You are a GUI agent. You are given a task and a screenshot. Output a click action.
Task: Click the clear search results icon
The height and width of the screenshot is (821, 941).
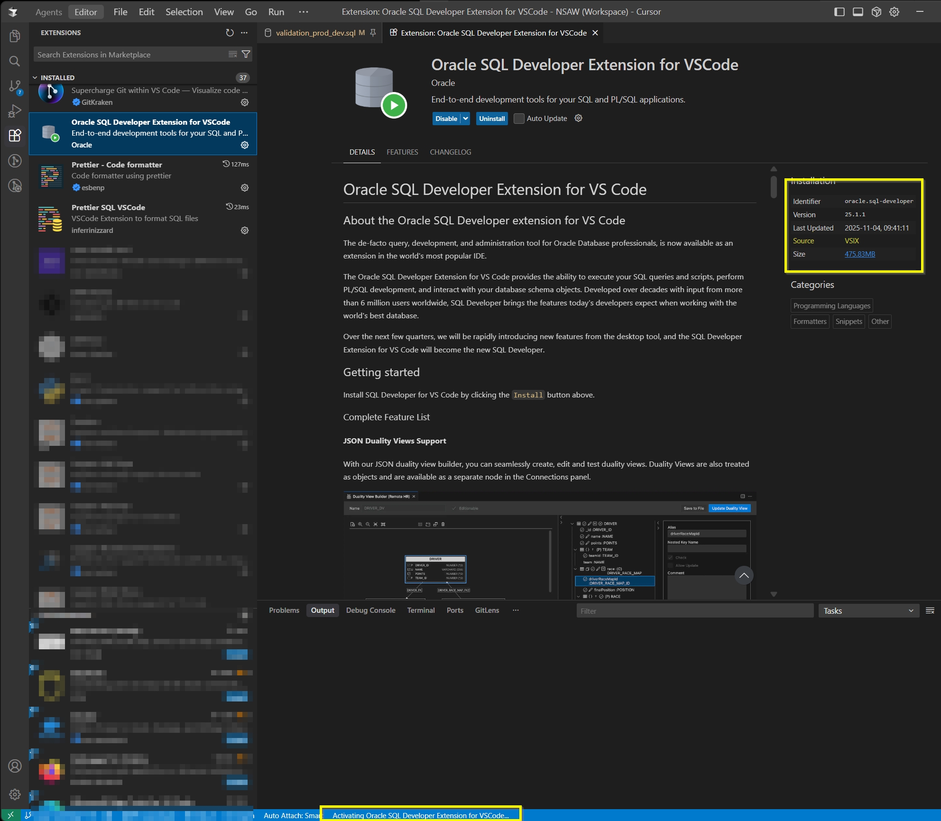[x=232, y=55]
